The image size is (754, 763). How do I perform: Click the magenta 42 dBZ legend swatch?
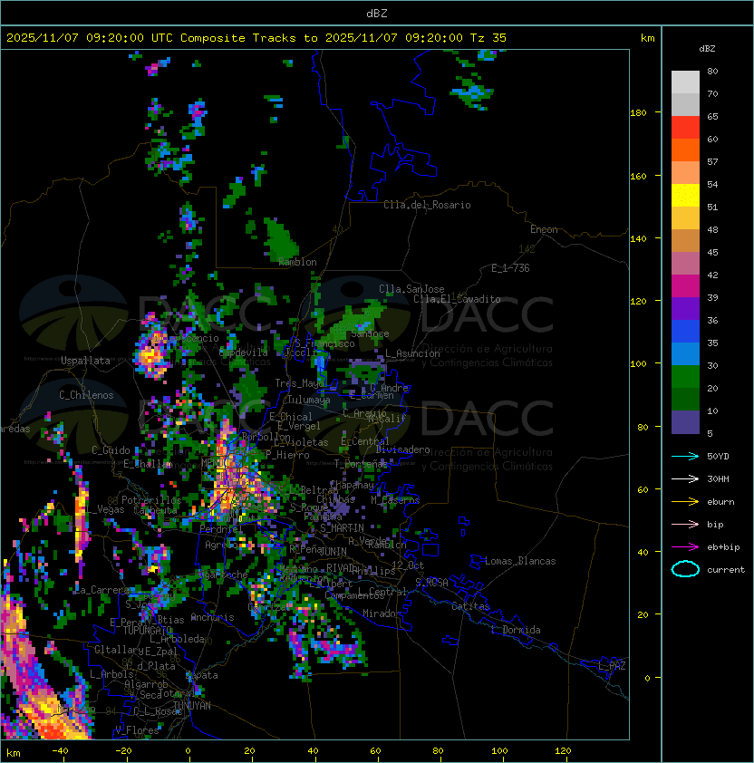coord(685,285)
